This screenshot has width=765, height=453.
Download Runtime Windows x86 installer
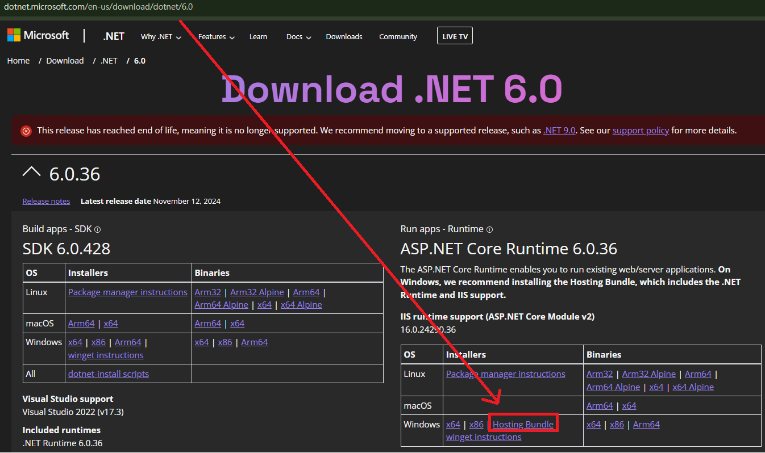(476, 425)
